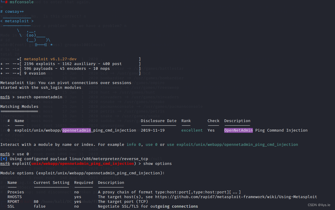Click '2196 exploits - 1162 auxiliary - 400 post' line
The height and width of the screenshot is (210, 335).
pos(73,64)
